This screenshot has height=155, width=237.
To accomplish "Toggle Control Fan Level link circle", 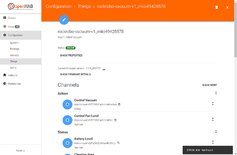I will pos(67,120).
